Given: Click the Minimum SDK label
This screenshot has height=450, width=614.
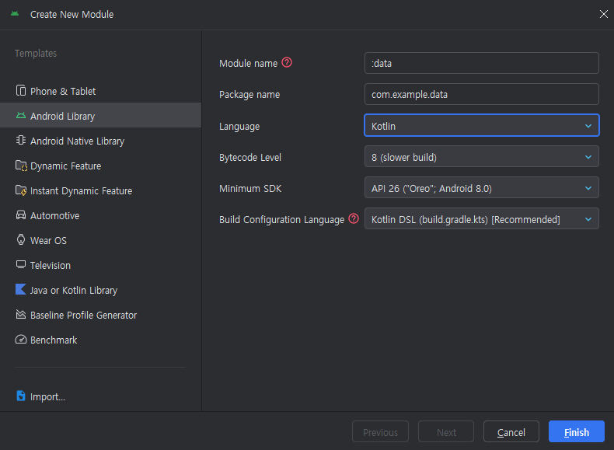Looking at the screenshot, I should point(250,188).
